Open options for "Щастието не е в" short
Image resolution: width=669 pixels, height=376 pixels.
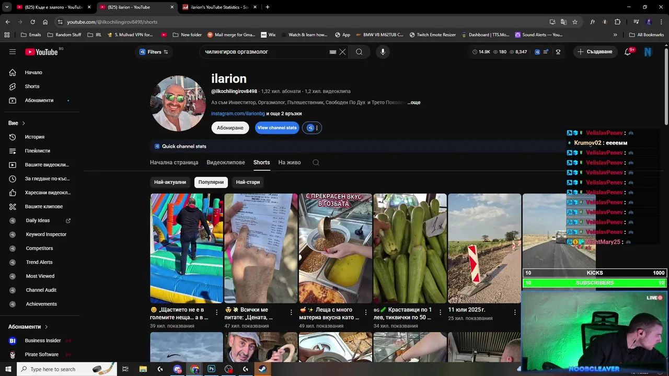point(217,312)
